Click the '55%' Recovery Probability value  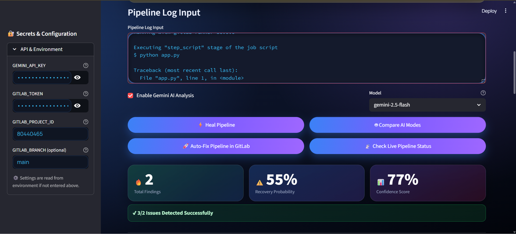point(282,180)
